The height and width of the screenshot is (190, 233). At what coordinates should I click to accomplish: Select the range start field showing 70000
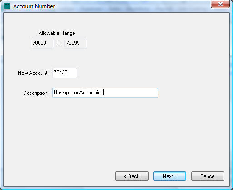pos(42,43)
